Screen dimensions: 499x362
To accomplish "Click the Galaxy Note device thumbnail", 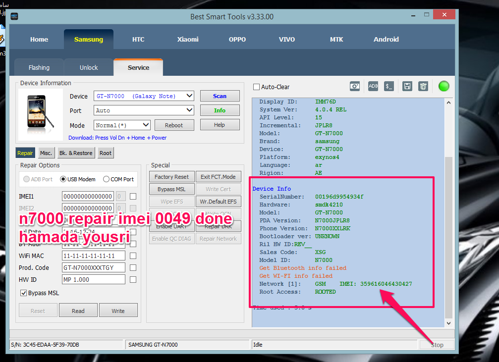I will point(41,115).
